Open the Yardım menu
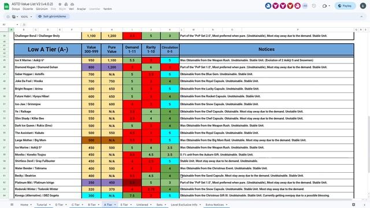Screen dimensions: 370x208 [x=108, y=9]
